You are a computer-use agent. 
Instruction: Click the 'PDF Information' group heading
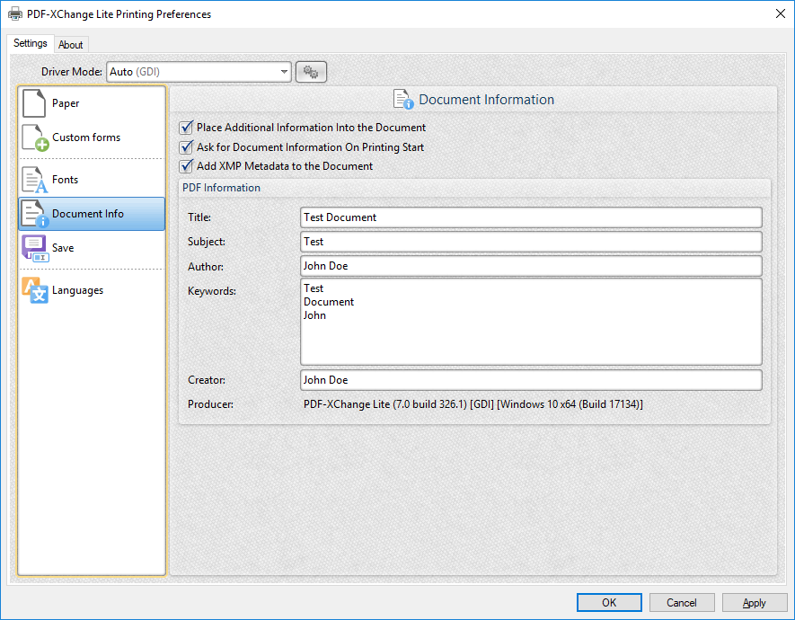coord(221,188)
